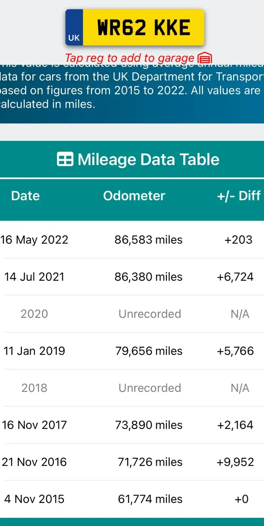This screenshot has height=526, width=264.
Task: Click the UK badge on the plate
Action: click(74, 37)
